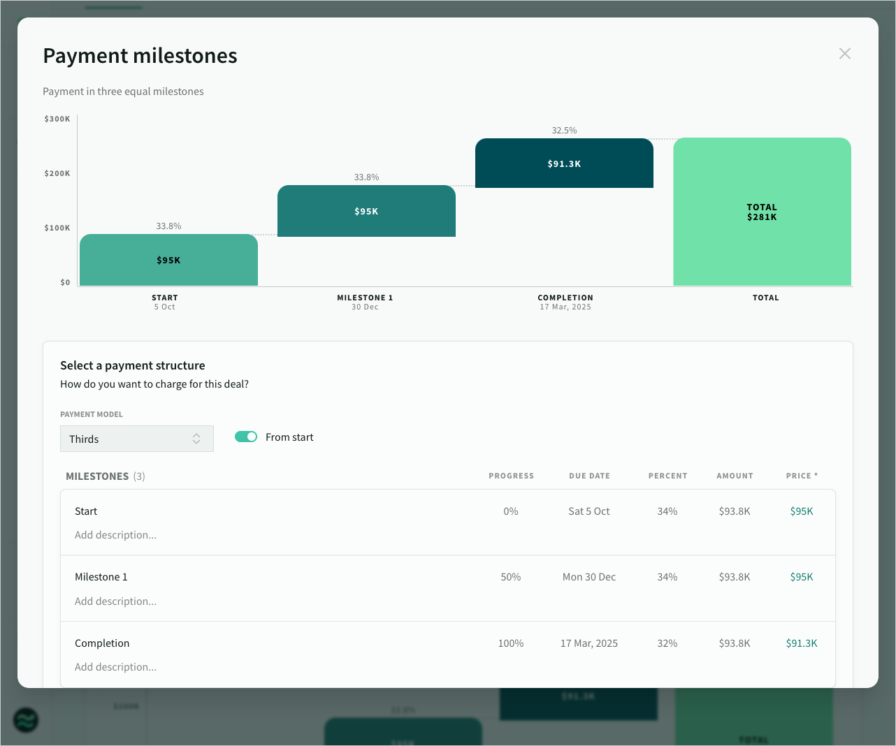The height and width of the screenshot is (746, 896).
Task: Click the PRICE * column header
Action: coord(802,476)
